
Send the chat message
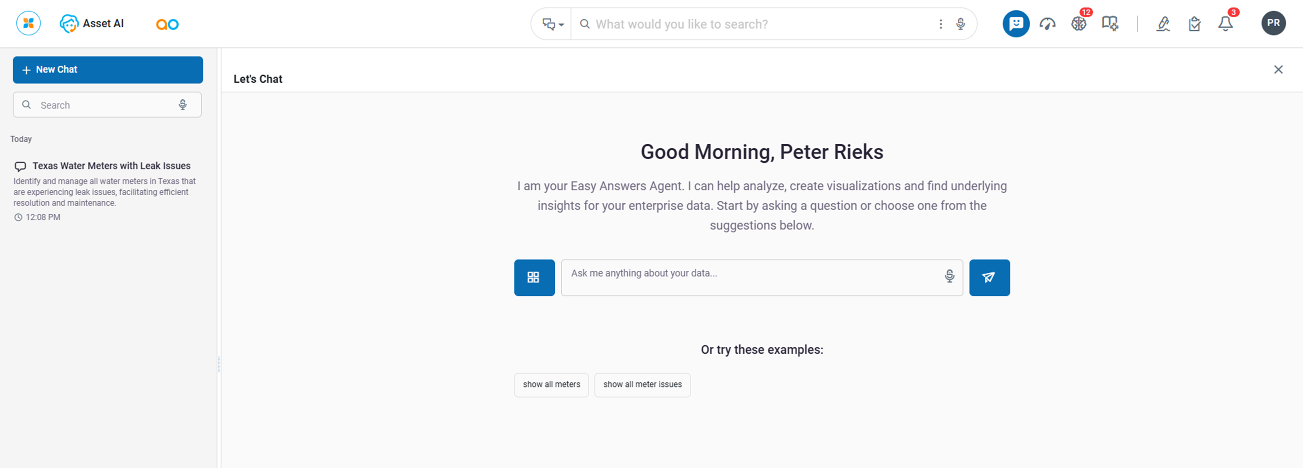click(990, 278)
